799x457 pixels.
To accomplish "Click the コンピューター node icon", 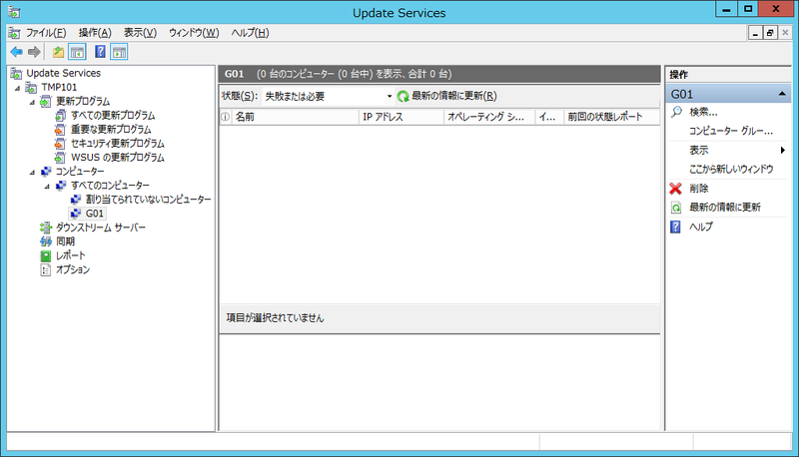I will pyautogui.click(x=45, y=172).
